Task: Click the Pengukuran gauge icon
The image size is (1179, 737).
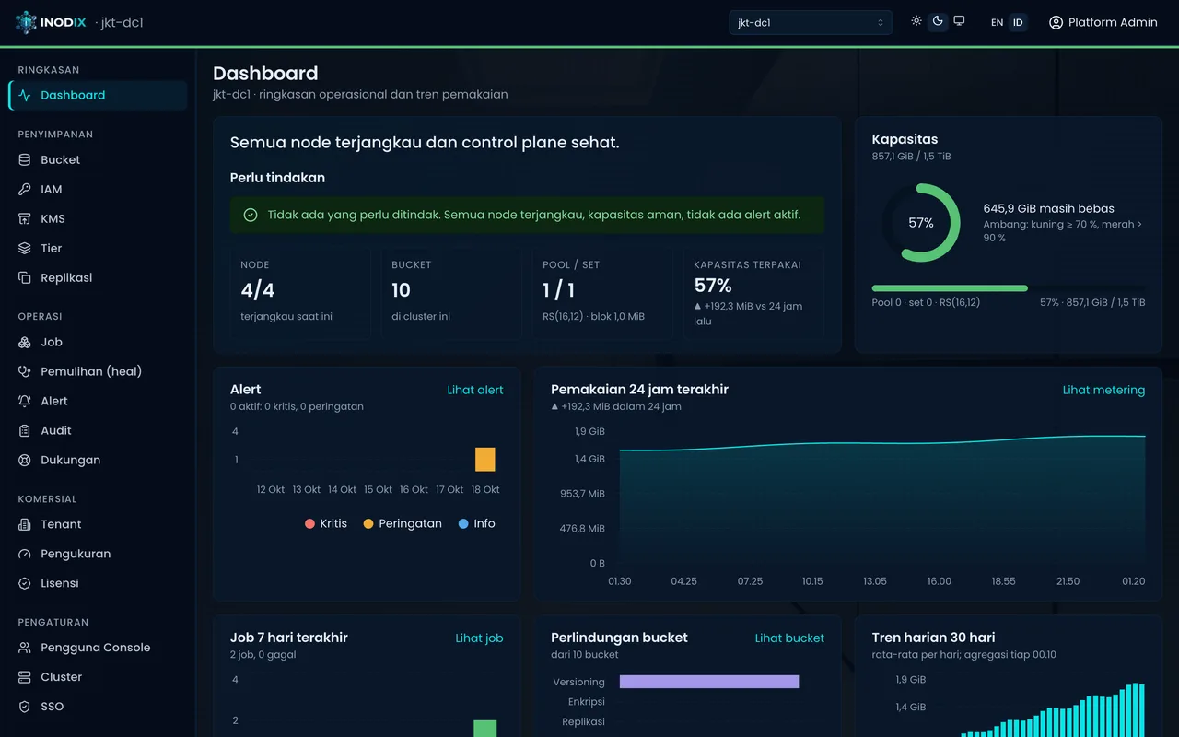Action: [x=25, y=554]
